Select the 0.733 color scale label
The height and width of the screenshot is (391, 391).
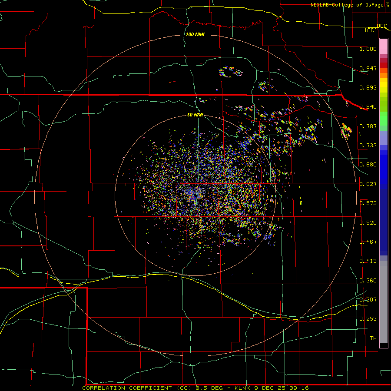tap(368, 146)
